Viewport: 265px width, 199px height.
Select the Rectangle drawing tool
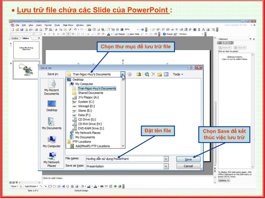[50, 186]
